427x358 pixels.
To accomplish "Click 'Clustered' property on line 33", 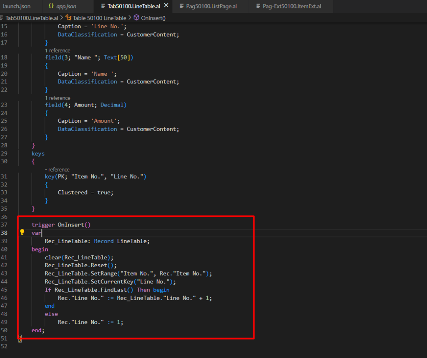I will pyautogui.click(x=73, y=192).
